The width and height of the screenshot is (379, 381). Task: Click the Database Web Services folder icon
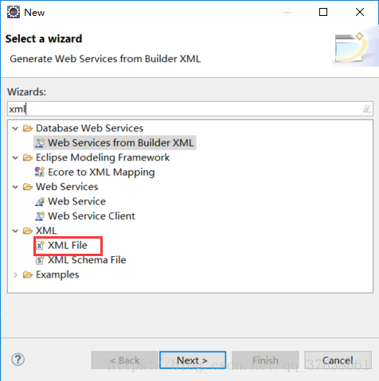point(28,128)
